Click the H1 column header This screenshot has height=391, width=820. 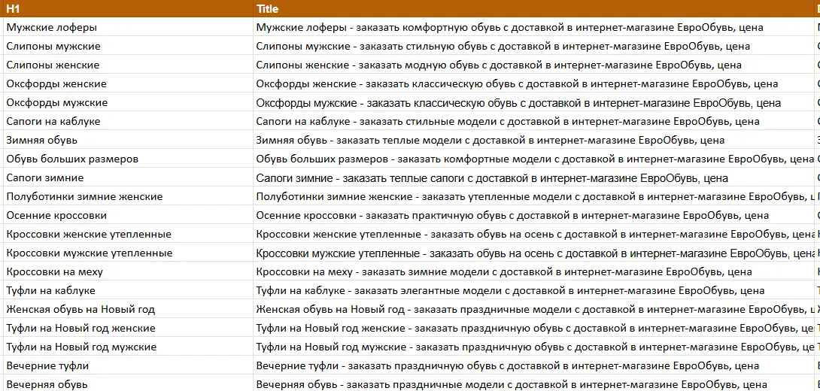coord(128,9)
